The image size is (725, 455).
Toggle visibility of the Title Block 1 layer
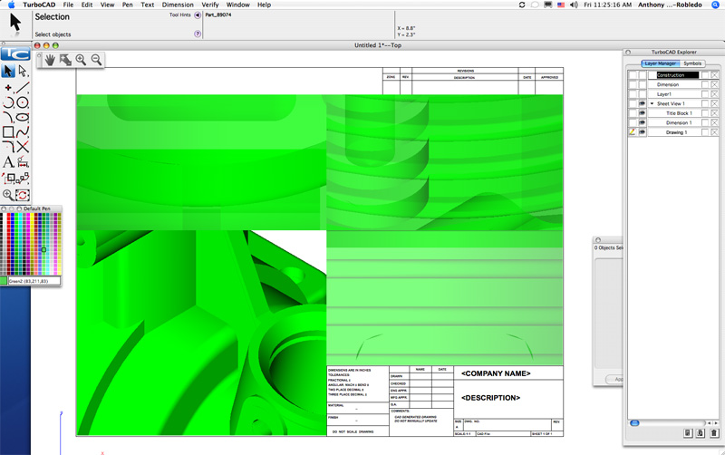pyautogui.click(x=643, y=113)
